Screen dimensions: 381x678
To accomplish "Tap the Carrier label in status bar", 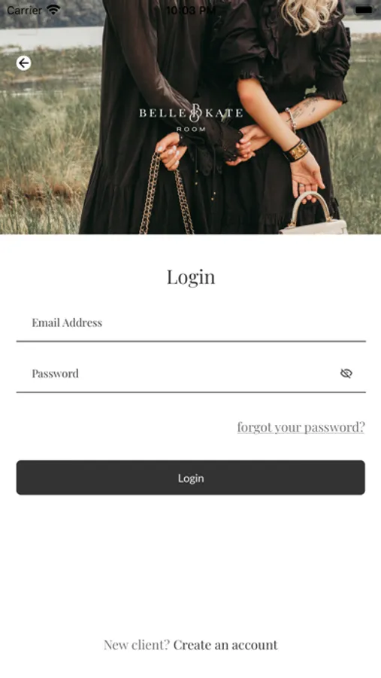I will (x=25, y=10).
